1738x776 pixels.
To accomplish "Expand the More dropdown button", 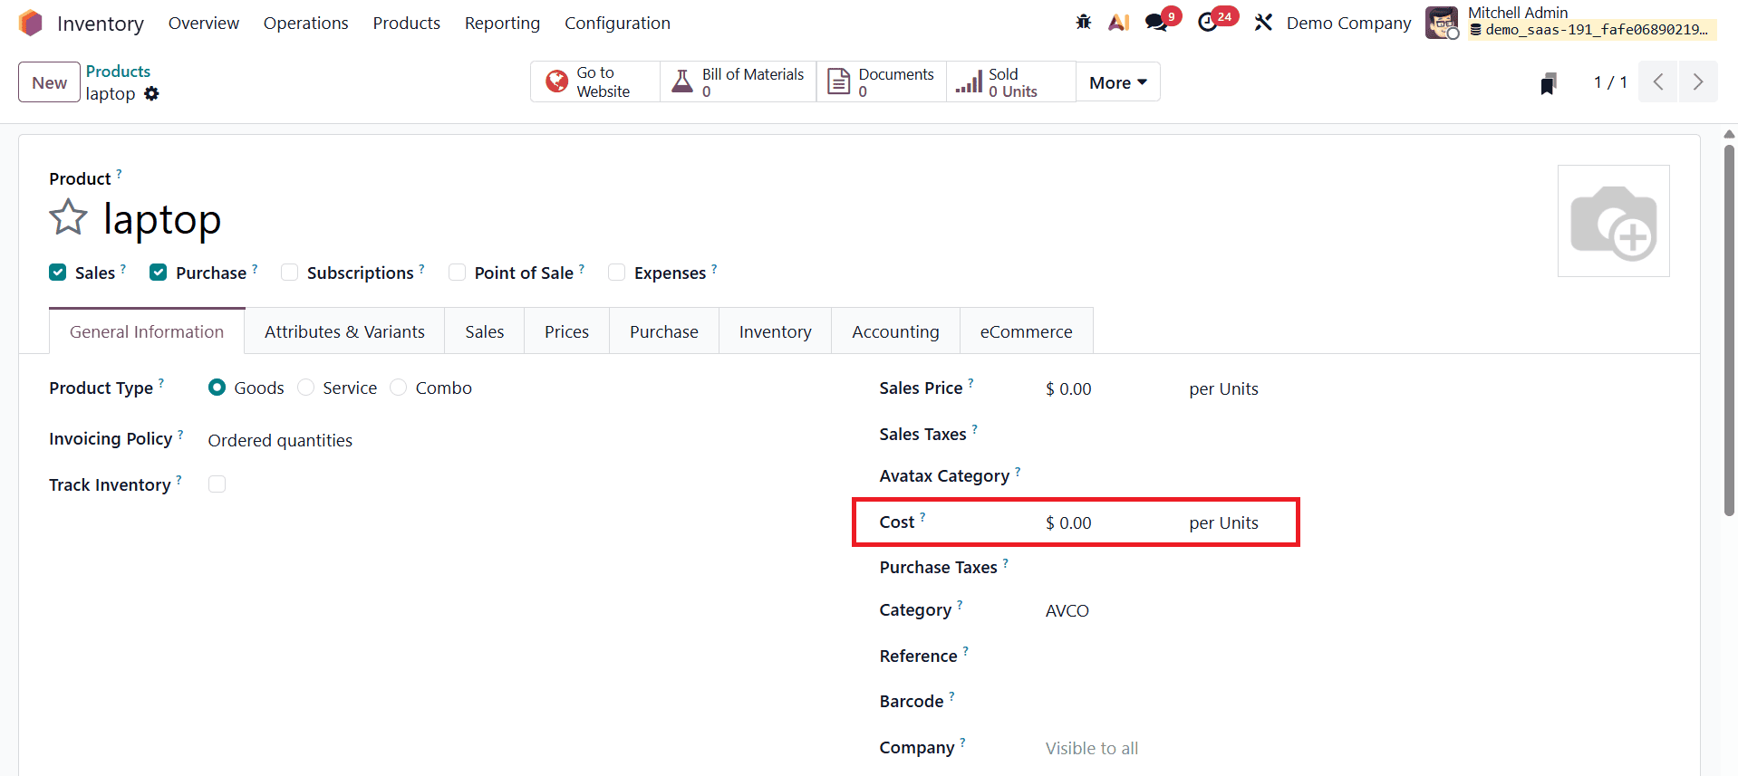I will click(1118, 82).
